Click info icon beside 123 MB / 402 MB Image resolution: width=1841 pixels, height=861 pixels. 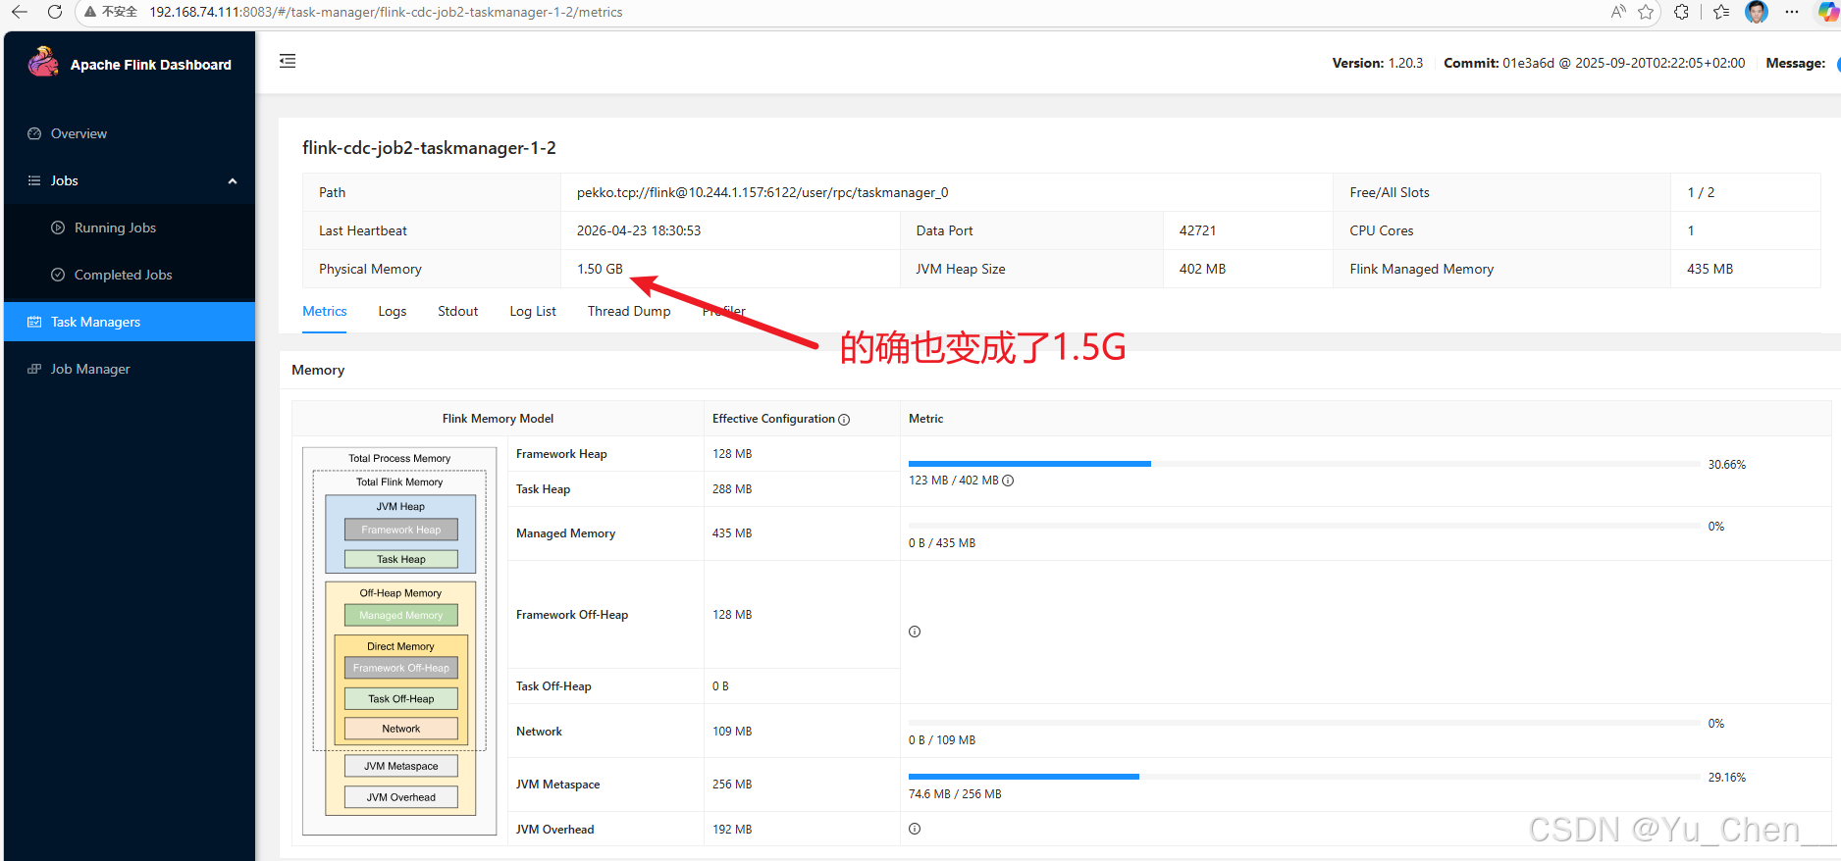coord(1008,481)
